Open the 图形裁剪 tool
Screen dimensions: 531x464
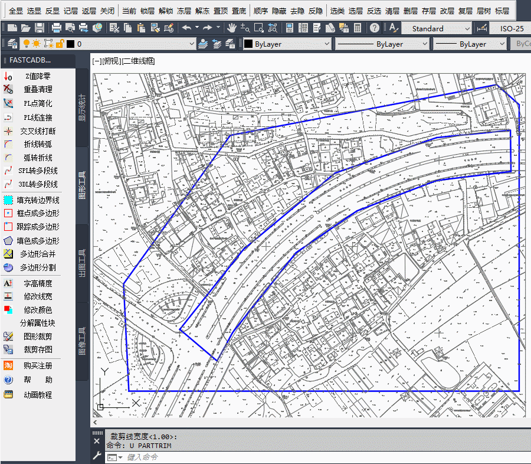coord(38,336)
